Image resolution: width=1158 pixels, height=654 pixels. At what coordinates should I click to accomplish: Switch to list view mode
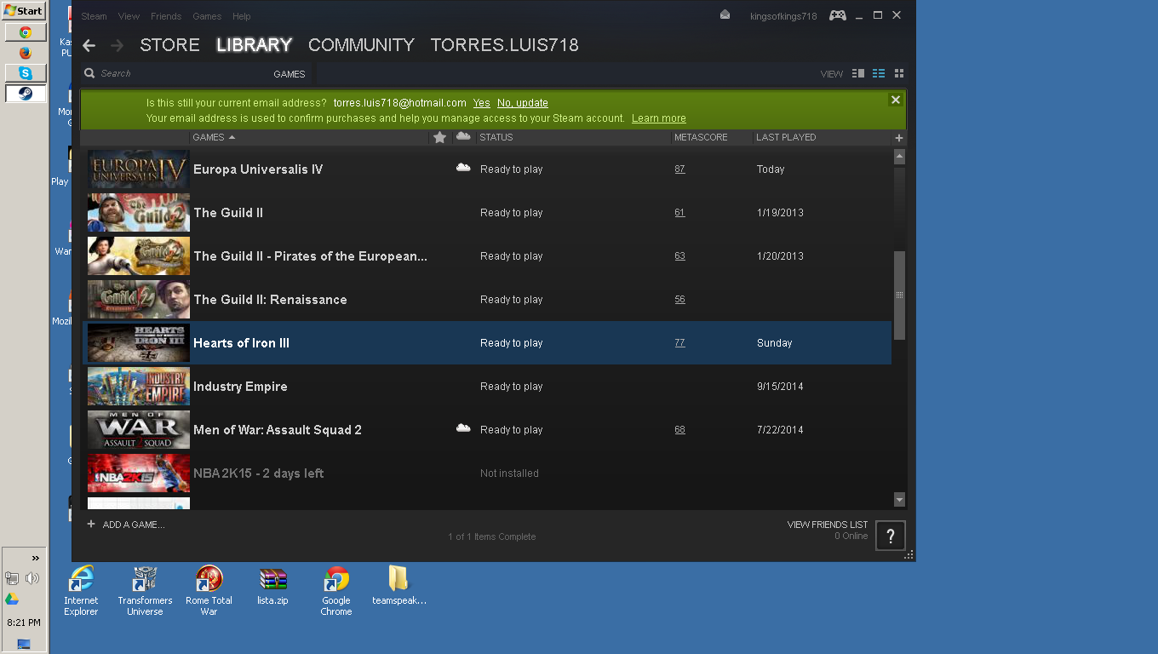tap(879, 74)
